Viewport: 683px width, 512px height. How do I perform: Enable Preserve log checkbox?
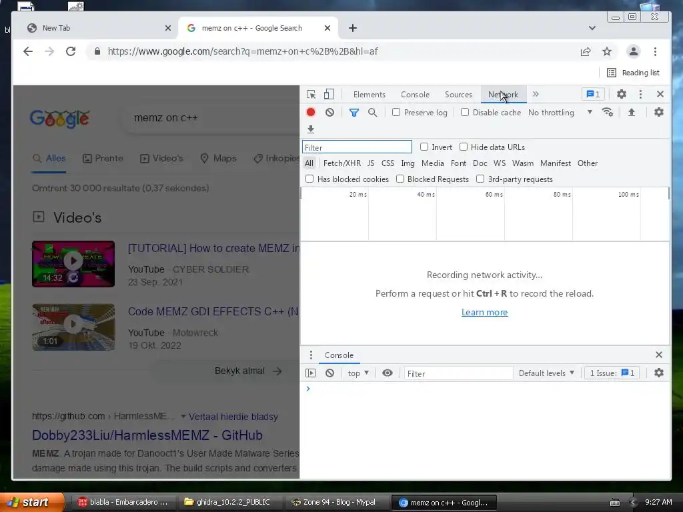coord(396,112)
